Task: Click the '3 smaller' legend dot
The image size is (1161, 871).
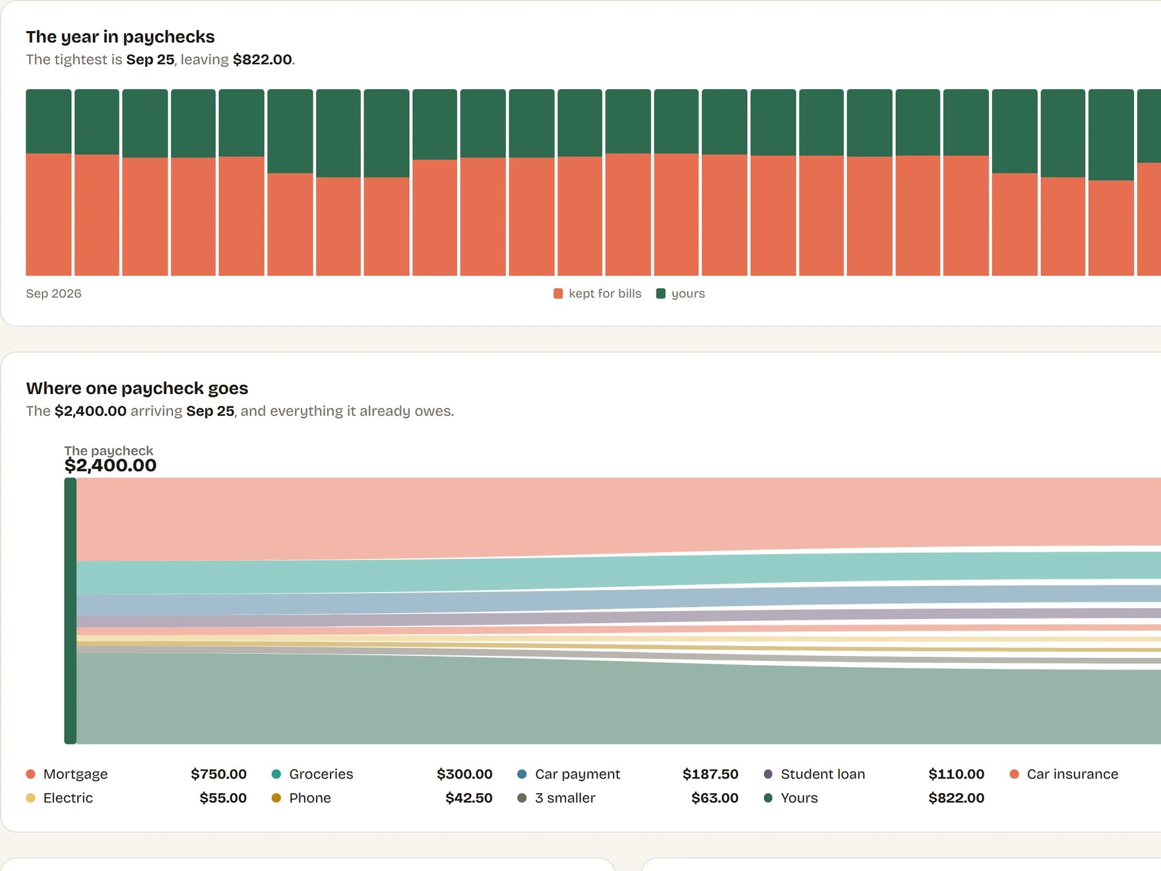Action: [x=522, y=798]
